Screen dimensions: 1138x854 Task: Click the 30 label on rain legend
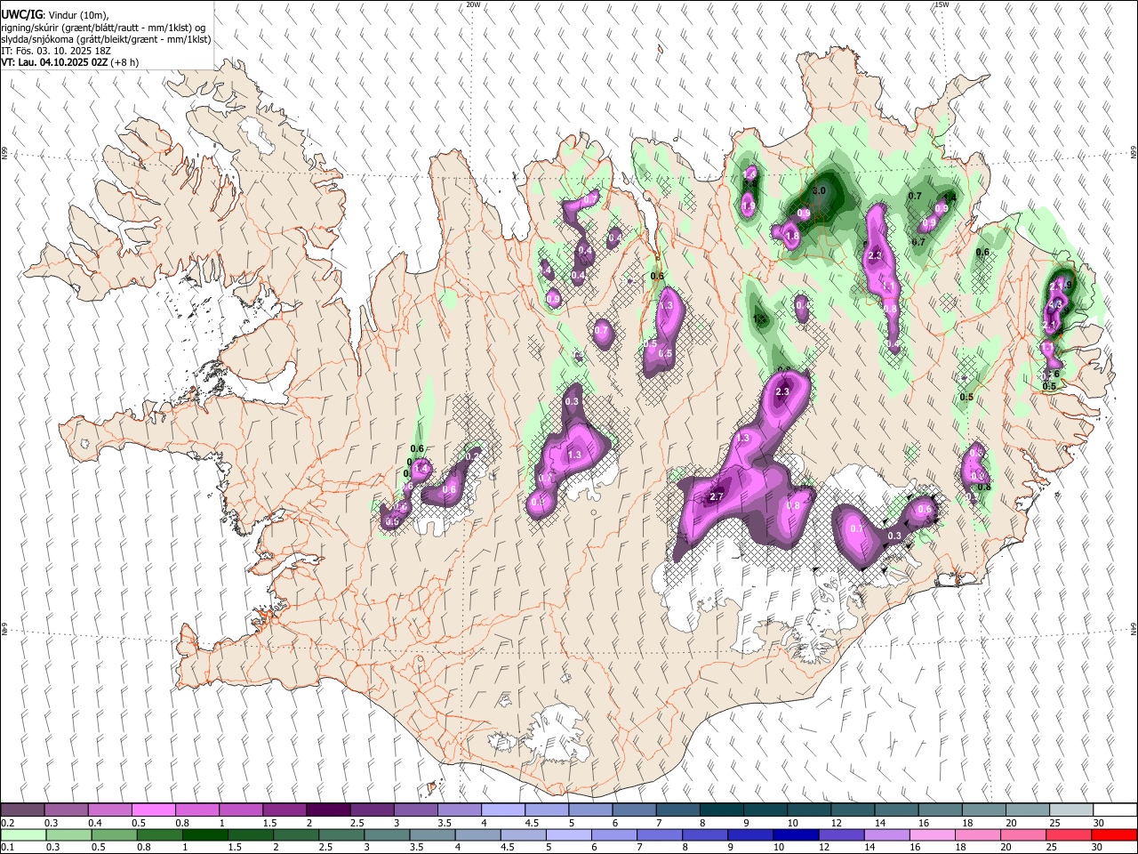pos(1099,848)
